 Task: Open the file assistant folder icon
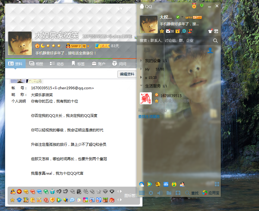pyautogui.click(x=169, y=193)
